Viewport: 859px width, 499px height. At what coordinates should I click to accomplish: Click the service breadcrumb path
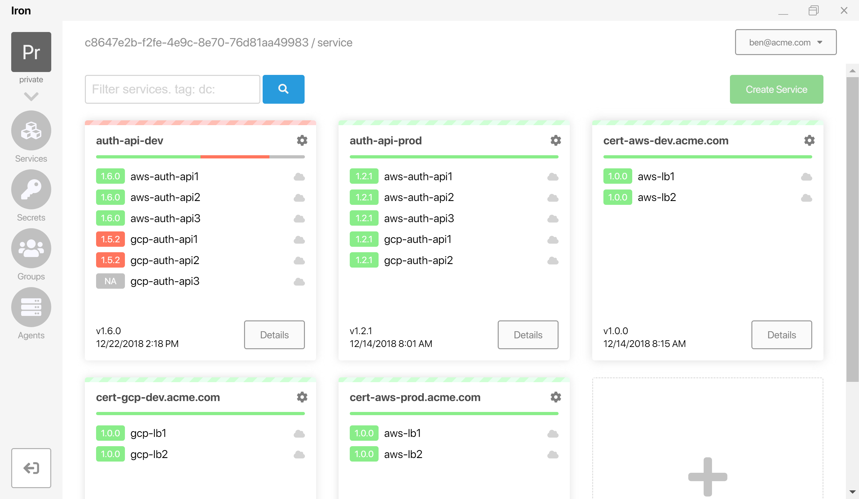335,43
